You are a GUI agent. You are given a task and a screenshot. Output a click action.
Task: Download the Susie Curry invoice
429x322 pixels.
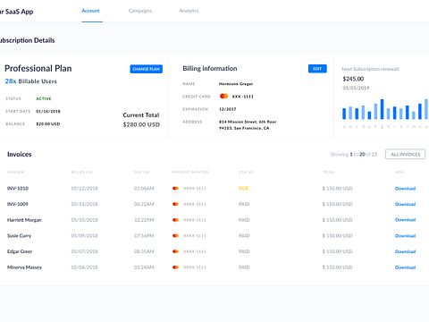tap(405, 236)
